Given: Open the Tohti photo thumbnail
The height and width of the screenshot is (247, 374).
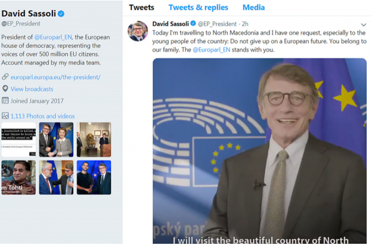Looking at the screenshot, I should pos(18,177).
